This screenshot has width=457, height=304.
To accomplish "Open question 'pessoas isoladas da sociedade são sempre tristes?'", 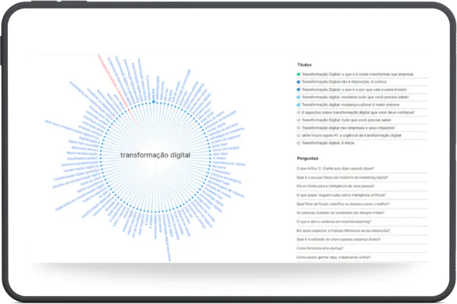I will (x=340, y=213).
